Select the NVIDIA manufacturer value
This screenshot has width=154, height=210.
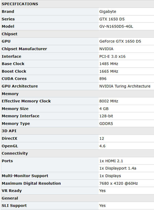coord(106,49)
